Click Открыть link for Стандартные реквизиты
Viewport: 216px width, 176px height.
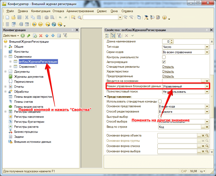[x=168, y=67]
